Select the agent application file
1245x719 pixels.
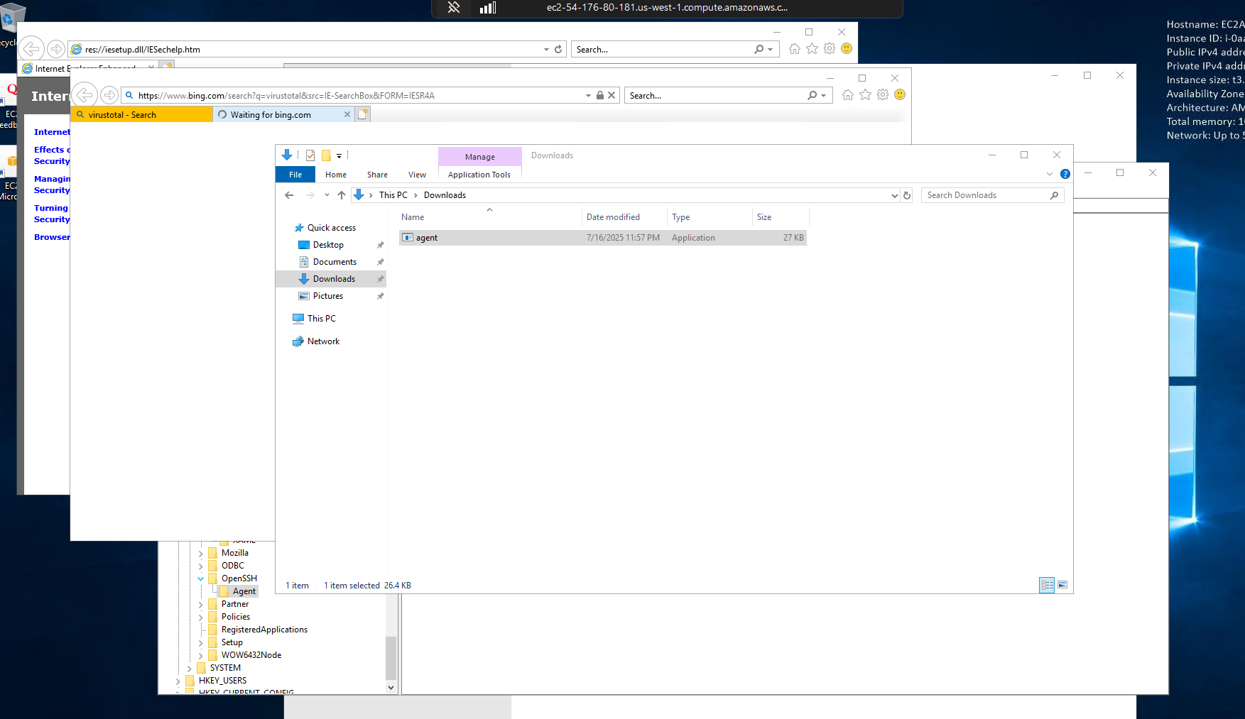(x=427, y=238)
